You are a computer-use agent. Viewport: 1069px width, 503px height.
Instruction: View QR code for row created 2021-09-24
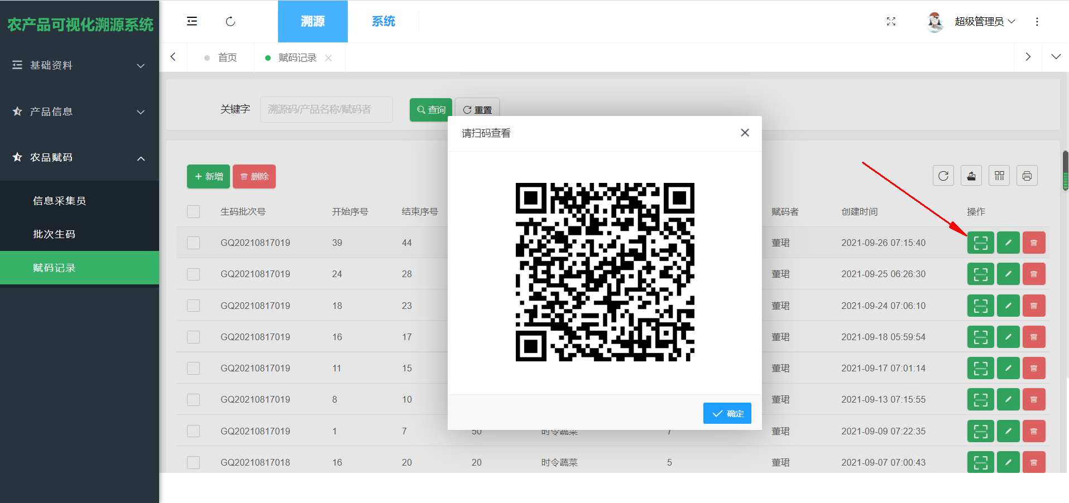tap(981, 306)
